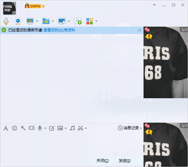Expand the voice message options arrow

(x=45, y=128)
